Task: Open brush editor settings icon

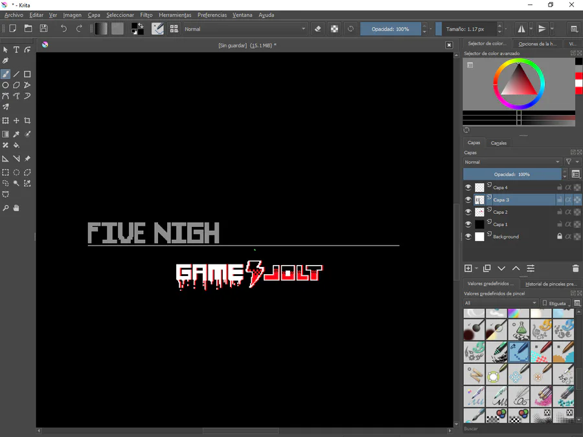Action: 157,28
